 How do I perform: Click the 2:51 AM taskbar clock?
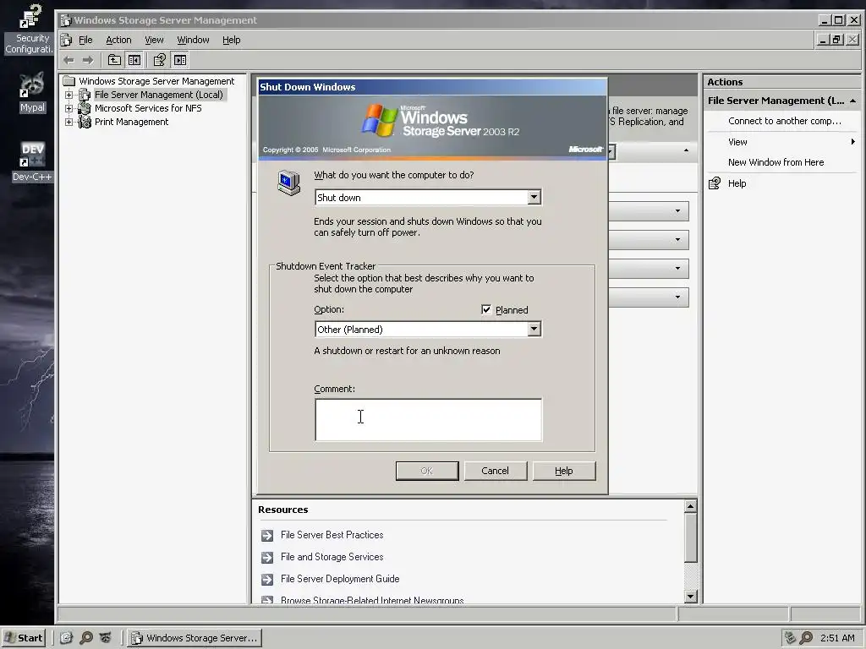click(x=837, y=638)
